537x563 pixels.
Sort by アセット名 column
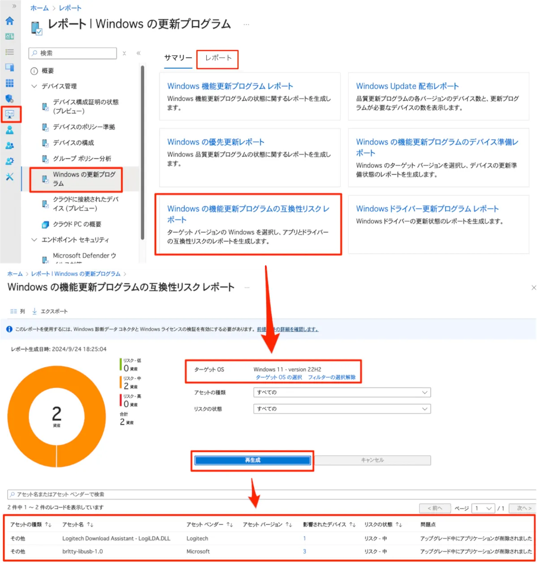78,524
